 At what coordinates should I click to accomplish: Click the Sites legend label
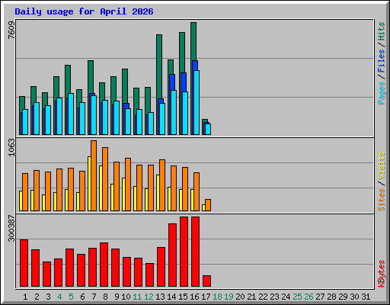[x=381, y=200]
